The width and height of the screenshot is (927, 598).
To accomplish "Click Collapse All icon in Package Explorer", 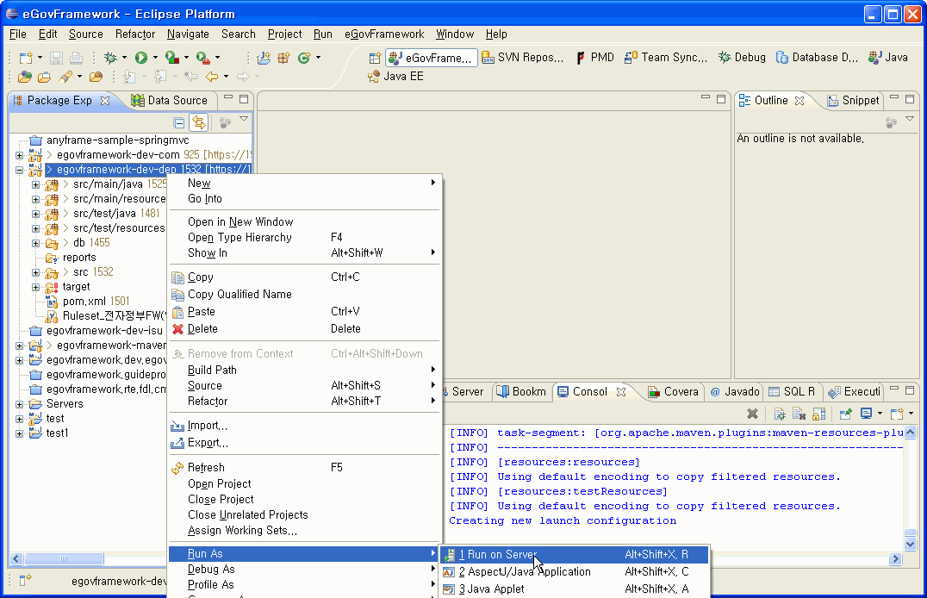I will click(179, 122).
